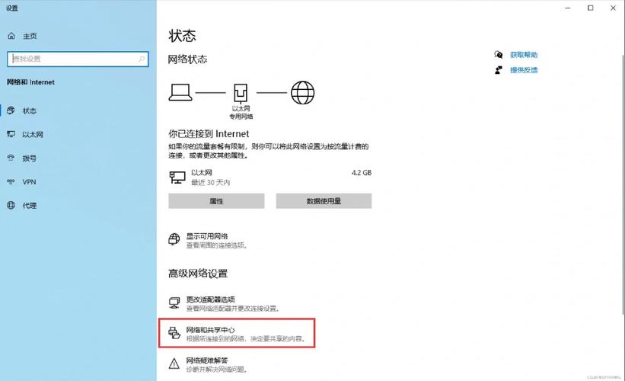Click the 高级网络设置 heading

click(x=198, y=274)
